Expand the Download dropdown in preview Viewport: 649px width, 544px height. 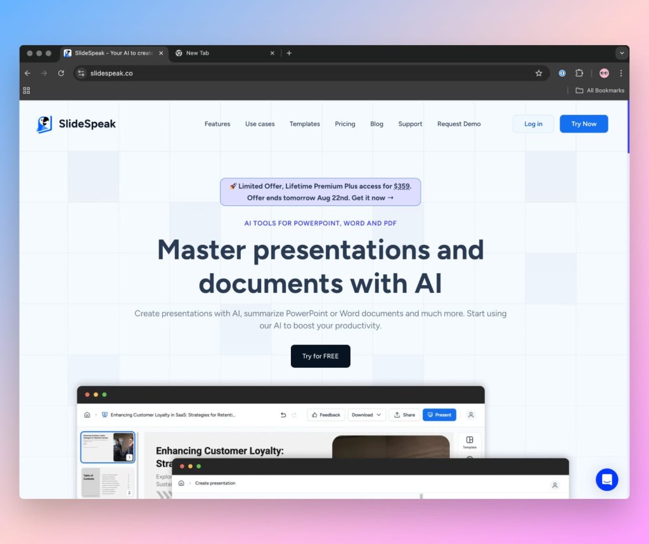[367, 415]
